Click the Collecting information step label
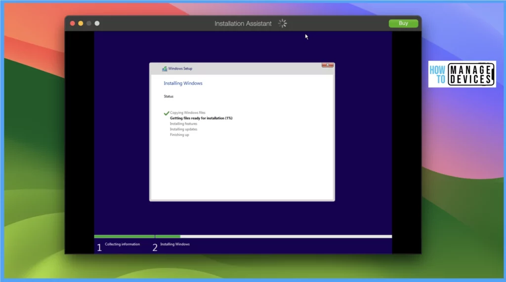Viewport: 506px width, 282px height. (x=123, y=245)
